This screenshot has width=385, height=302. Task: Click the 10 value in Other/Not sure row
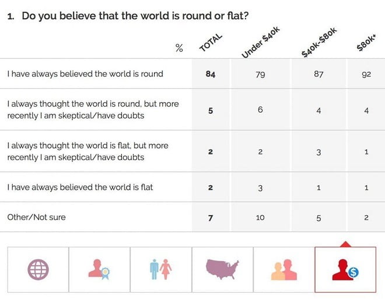coord(260,217)
